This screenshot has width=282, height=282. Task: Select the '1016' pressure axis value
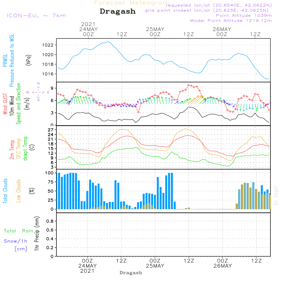[x=48, y=74]
